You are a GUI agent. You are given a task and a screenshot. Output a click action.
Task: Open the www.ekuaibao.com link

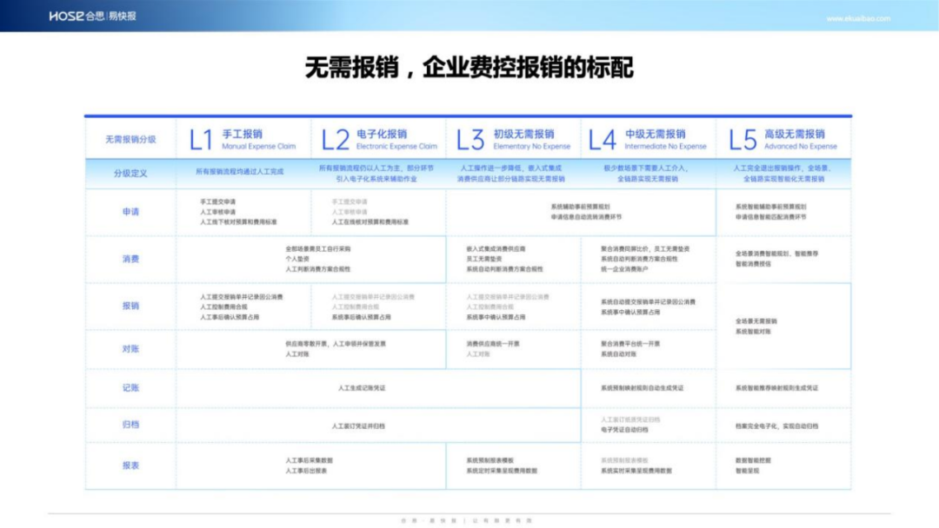[858, 18]
